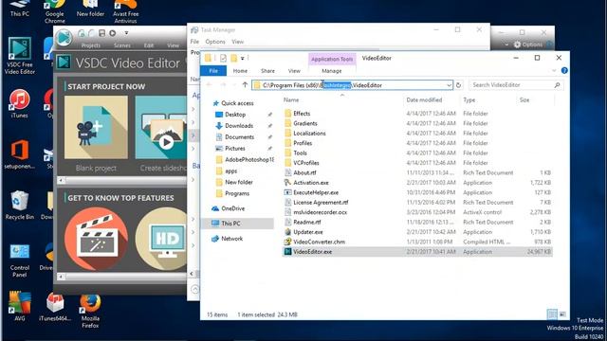Select Updater.exe file
607x341 pixels.
point(307,232)
